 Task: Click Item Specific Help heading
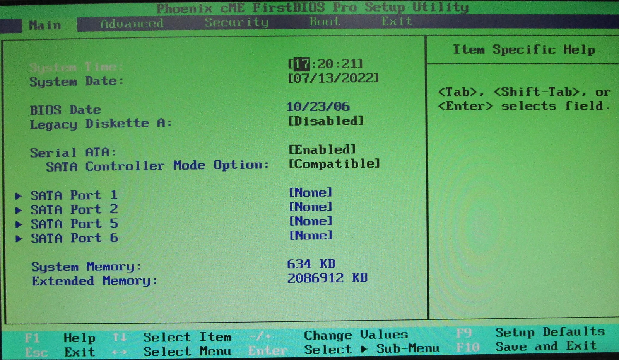click(524, 50)
